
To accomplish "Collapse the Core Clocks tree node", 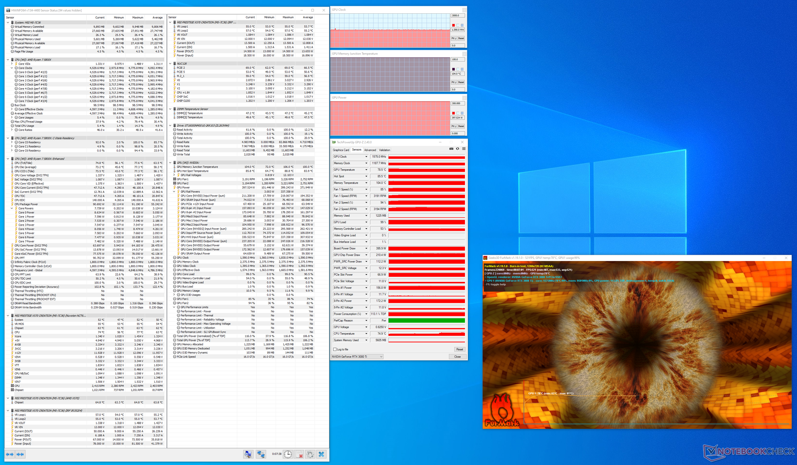I will (x=11, y=68).
